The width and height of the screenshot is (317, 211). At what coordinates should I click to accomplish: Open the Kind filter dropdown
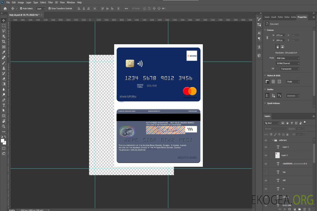tap(272, 123)
